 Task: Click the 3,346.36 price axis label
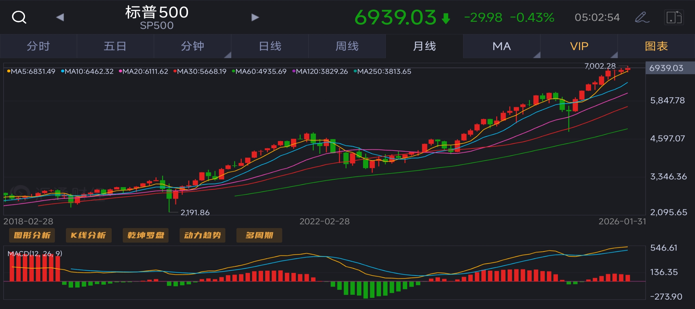668,176
